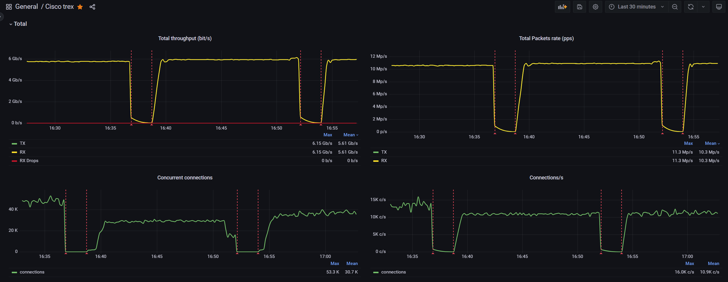Open the Total Packets rate (pps) panel menu
Image resolution: width=728 pixels, height=282 pixels.
tap(546, 38)
